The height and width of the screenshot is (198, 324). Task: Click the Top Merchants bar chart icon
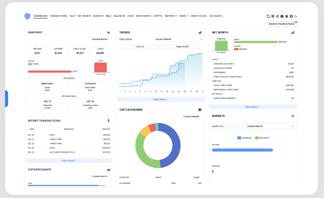(108, 170)
